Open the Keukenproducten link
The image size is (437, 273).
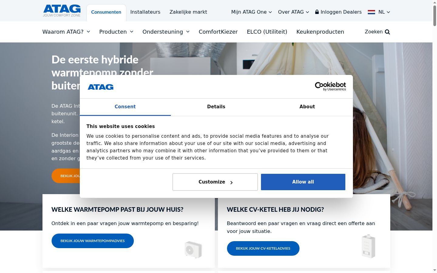pos(320,32)
